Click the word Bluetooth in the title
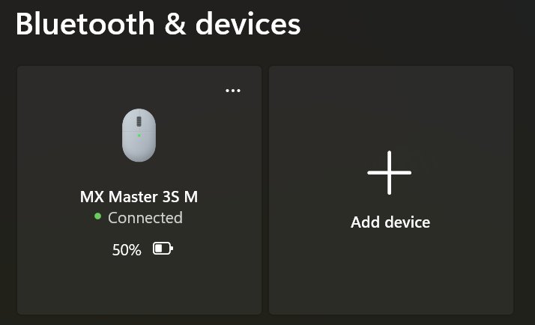This screenshot has height=325, width=535. tap(85, 24)
